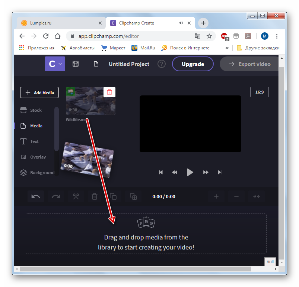Zoom out timeline with minus icon
This screenshot has width=299, height=287.
click(x=236, y=196)
